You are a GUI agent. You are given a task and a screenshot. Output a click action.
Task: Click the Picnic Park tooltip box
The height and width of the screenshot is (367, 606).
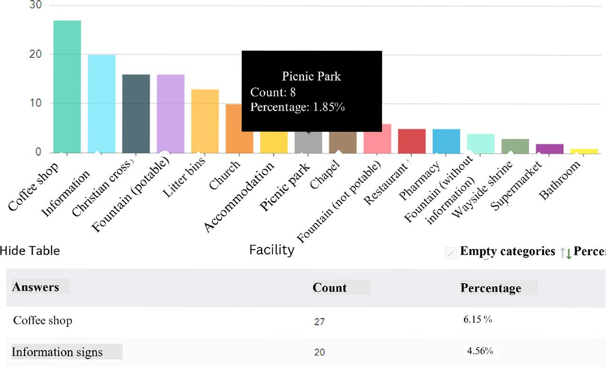[x=312, y=91]
